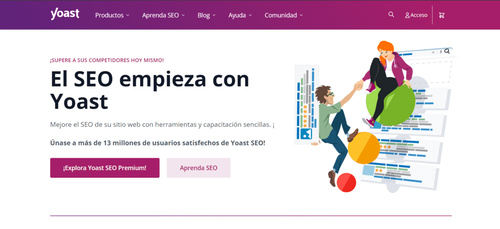This screenshot has height=229, width=500.
Task: Click the hero illustration of climbing people
Action: 375,116
